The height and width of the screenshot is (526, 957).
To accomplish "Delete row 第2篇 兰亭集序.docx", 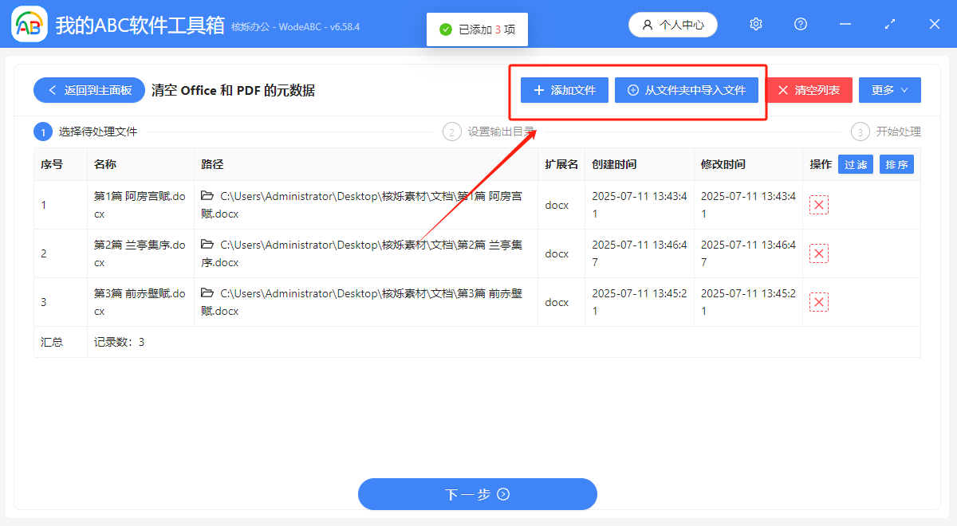I will pyautogui.click(x=819, y=253).
